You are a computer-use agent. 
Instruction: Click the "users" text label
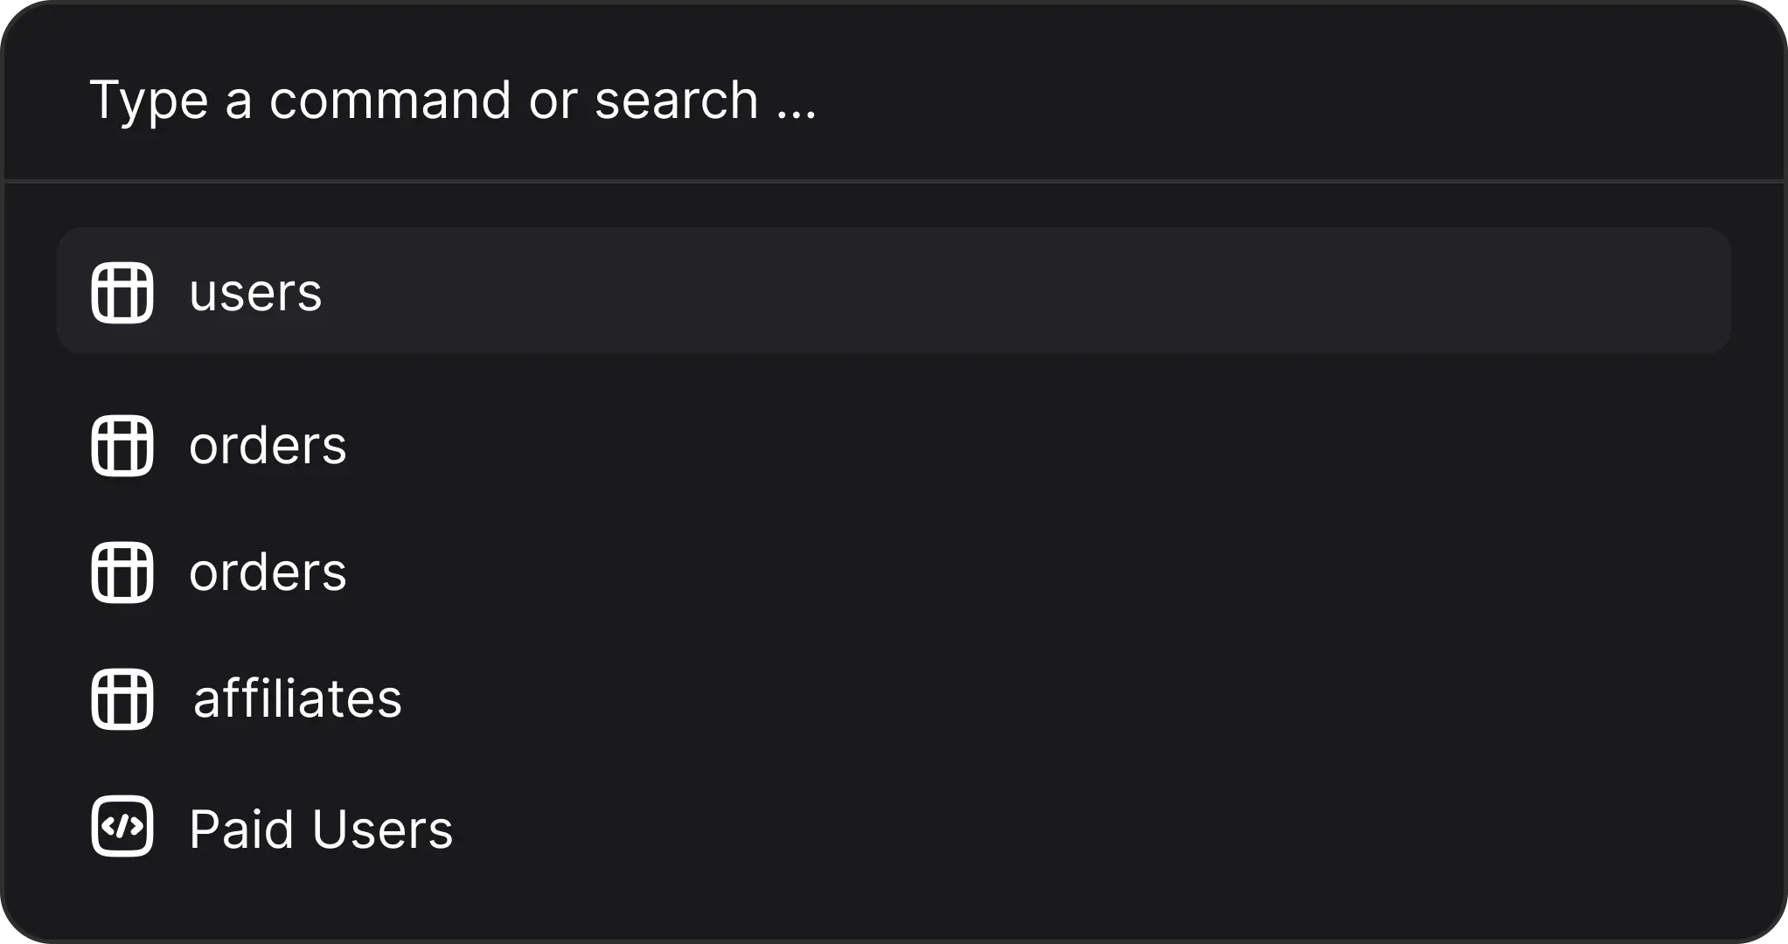255,292
